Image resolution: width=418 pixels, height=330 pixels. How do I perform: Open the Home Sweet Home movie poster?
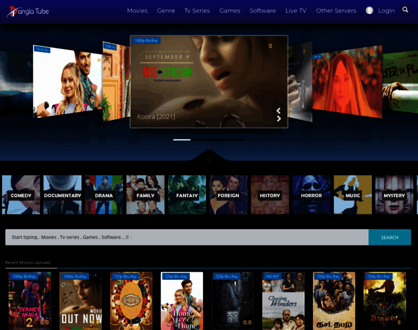(x=182, y=301)
